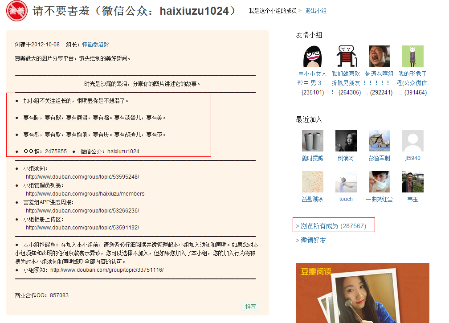
Task: Click member name 一曲笑红尘
Action: (380, 199)
